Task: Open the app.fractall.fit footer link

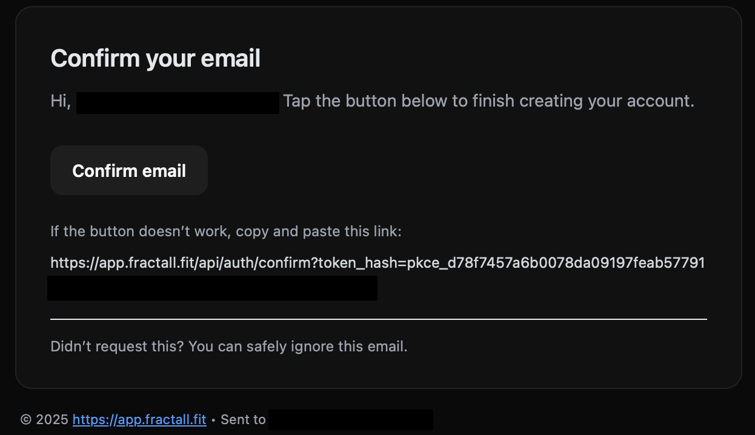Action: point(139,419)
